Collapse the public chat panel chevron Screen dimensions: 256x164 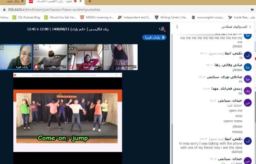pyautogui.click(x=250, y=27)
